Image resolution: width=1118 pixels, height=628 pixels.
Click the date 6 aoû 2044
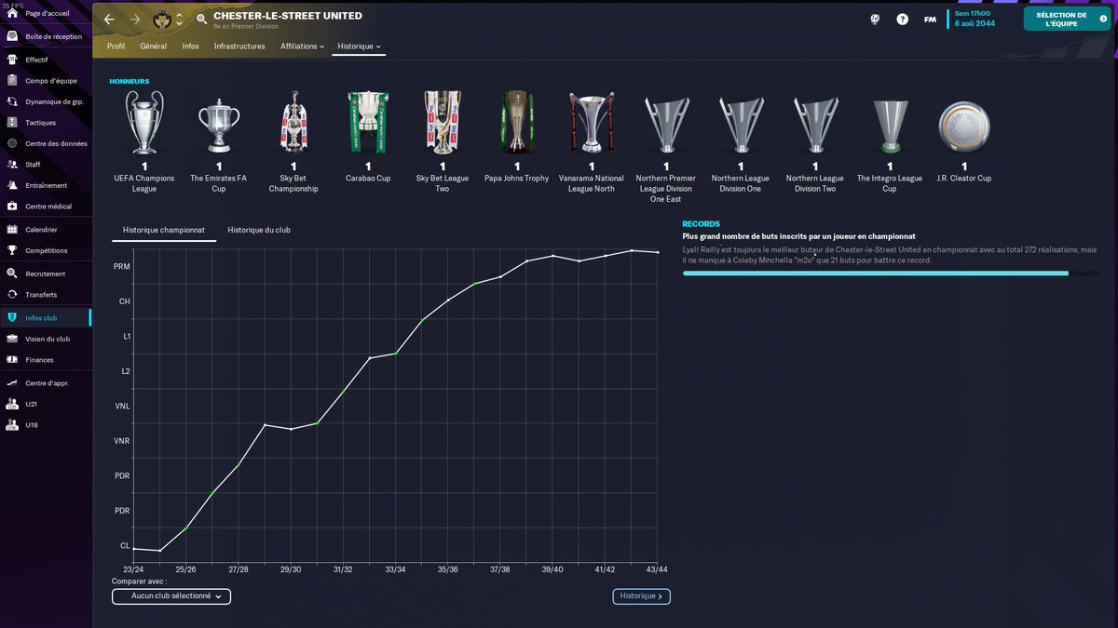(x=975, y=23)
